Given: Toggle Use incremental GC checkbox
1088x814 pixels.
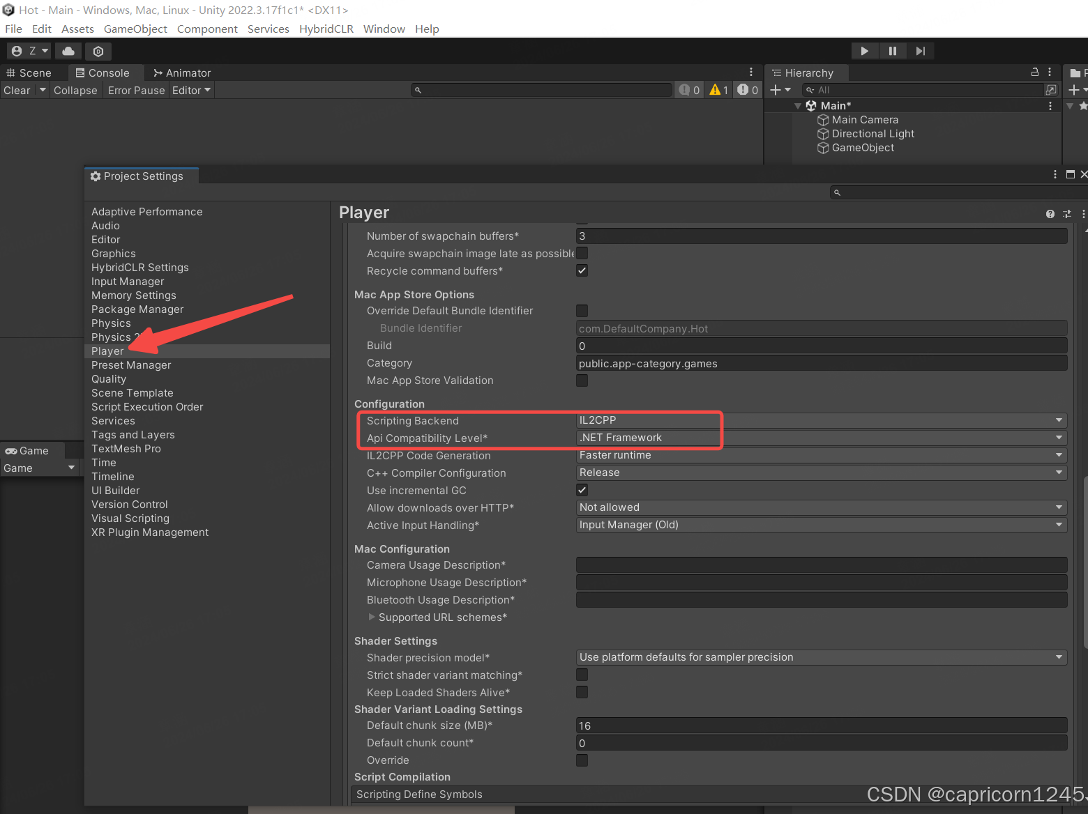Looking at the screenshot, I should [x=582, y=490].
